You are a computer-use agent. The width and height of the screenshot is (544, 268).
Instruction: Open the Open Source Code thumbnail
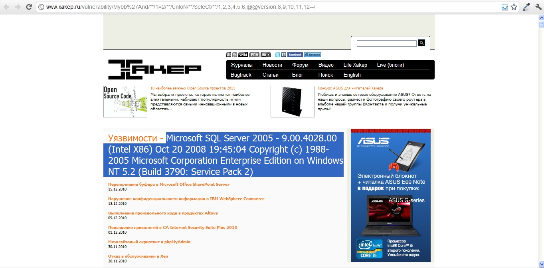coord(125,101)
